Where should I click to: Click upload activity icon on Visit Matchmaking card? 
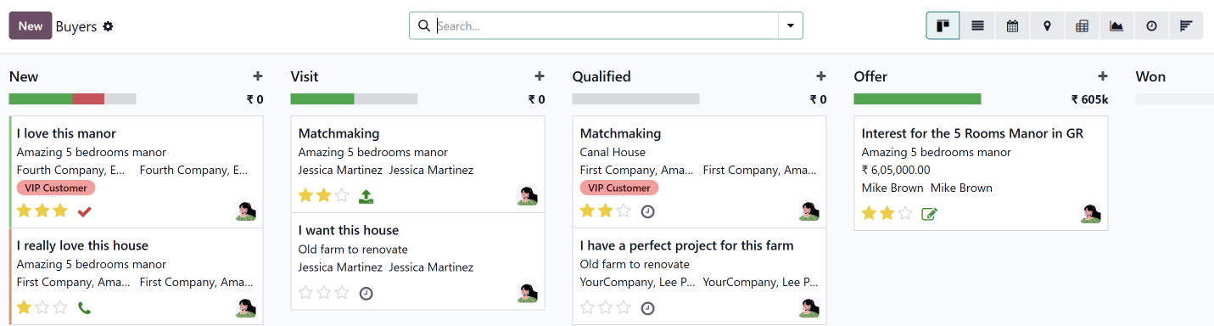pos(366,196)
